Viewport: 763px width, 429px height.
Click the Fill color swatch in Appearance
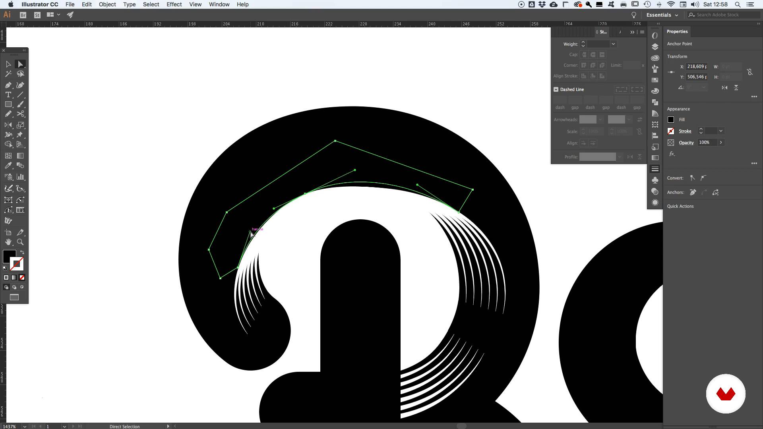tap(671, 120)
